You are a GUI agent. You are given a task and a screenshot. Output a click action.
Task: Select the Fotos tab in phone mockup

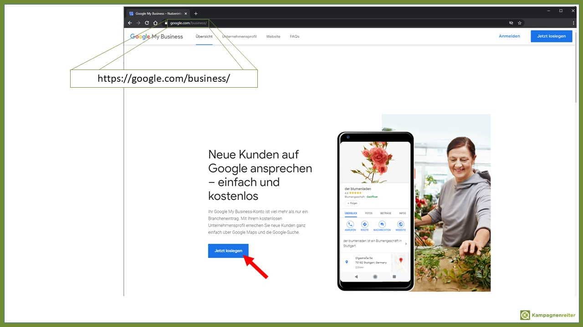(x=368, y=213)
